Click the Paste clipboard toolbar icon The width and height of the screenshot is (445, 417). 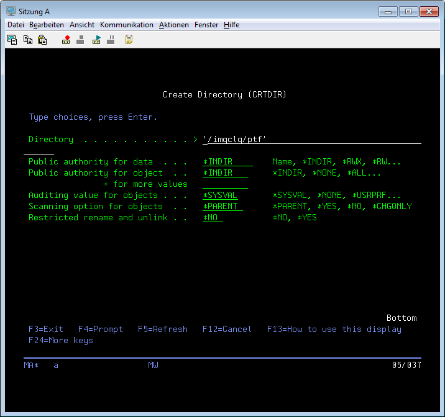[x=42, y=40]
